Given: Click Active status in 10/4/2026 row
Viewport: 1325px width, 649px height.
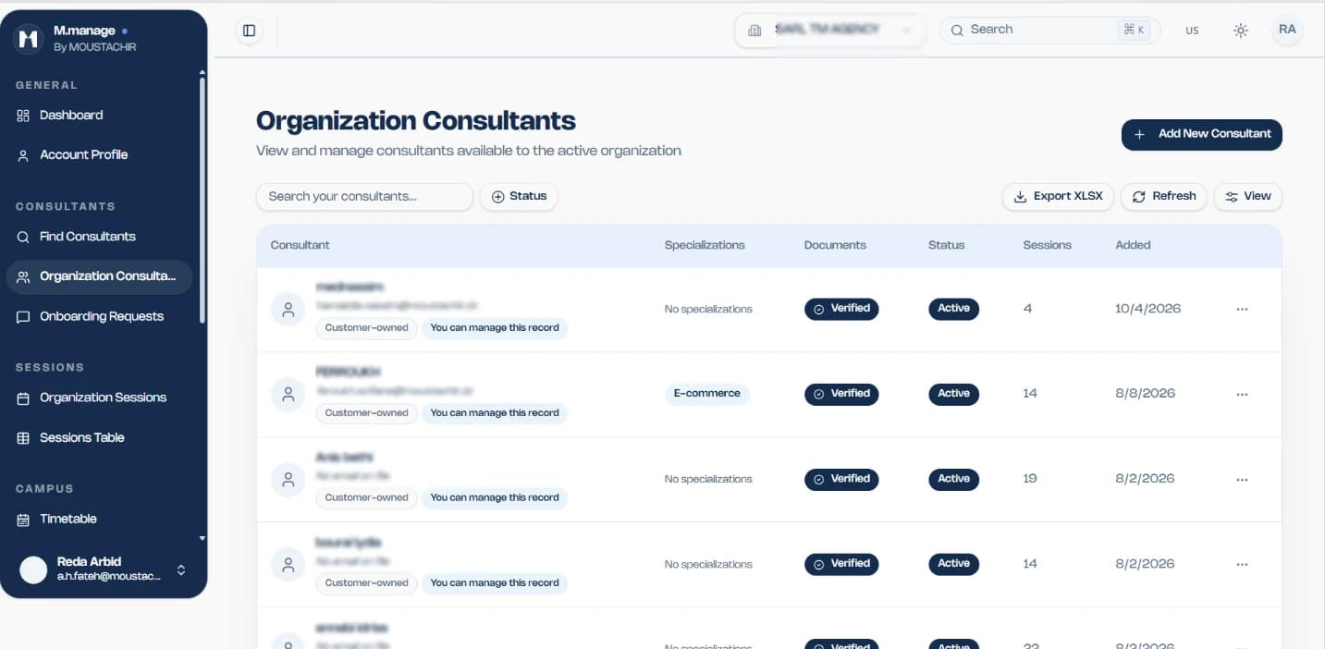Looking at the screenshot, I should (953, 309).
